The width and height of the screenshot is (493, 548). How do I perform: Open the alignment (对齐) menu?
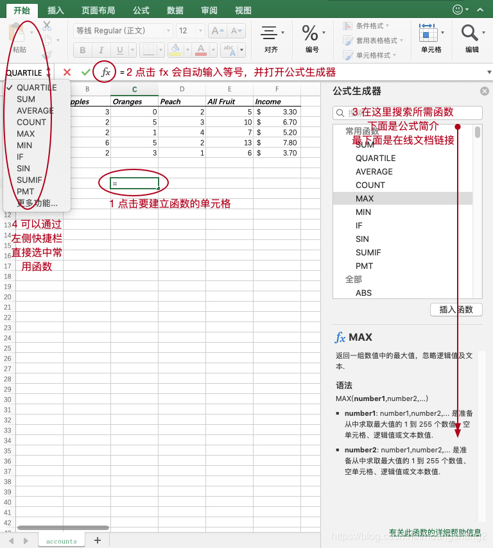point(272,39)
